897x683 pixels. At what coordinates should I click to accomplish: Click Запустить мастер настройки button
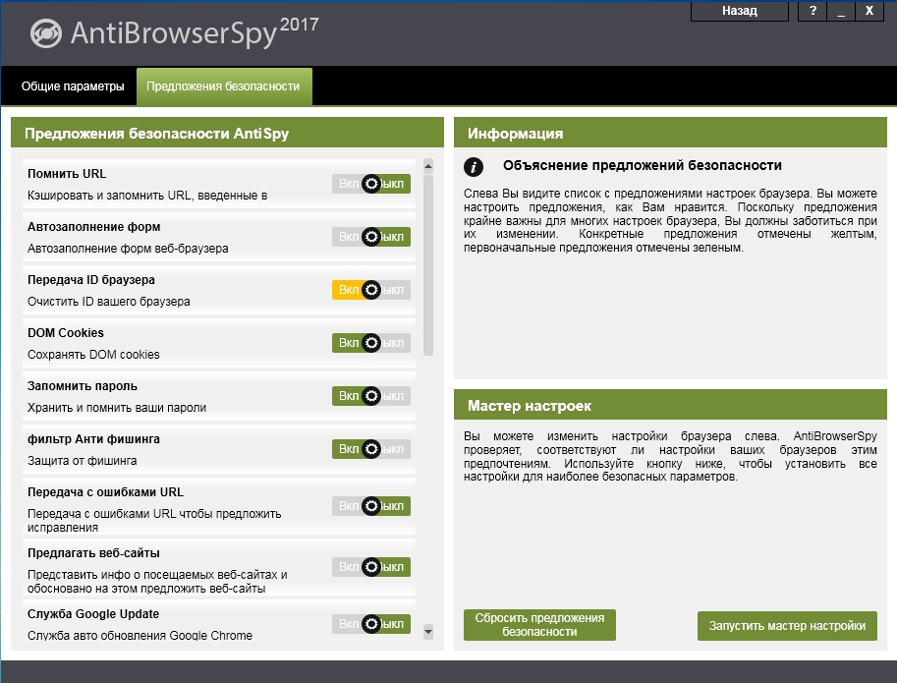click(x=787, y=626)
